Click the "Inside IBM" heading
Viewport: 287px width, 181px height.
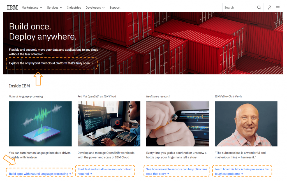tap(19, 86)
